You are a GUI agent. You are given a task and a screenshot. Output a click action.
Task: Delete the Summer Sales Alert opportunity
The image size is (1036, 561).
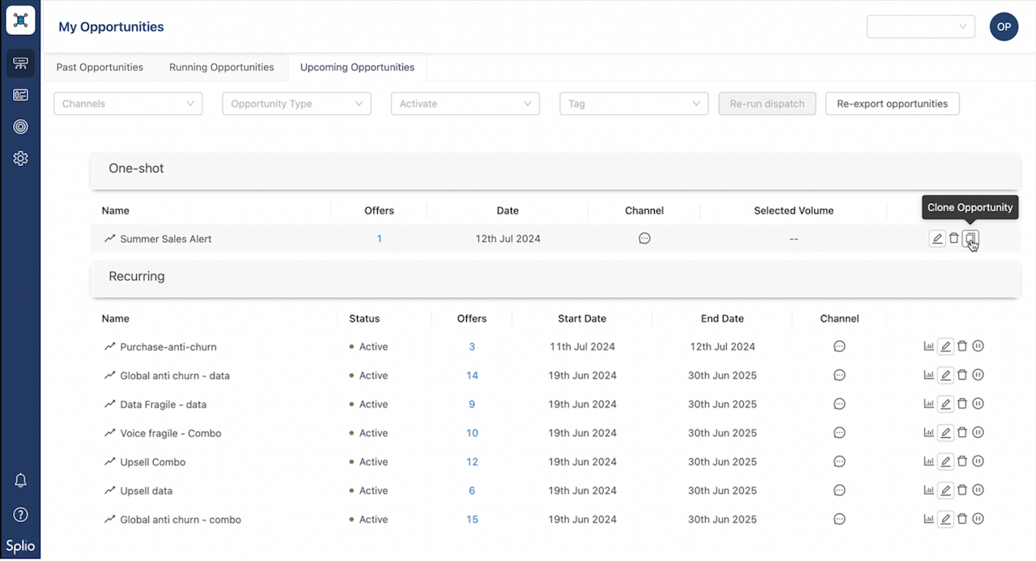click(954, 239)
